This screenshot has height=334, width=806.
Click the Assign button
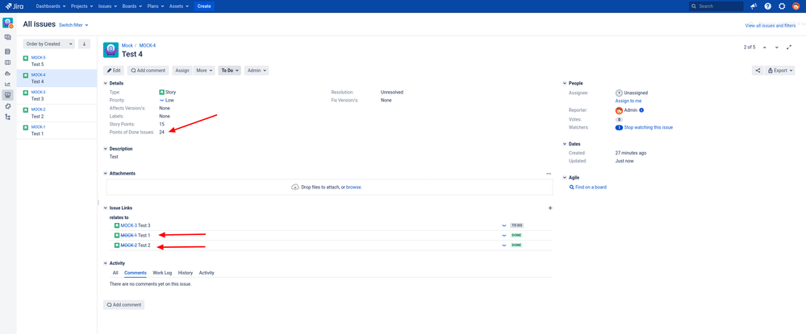pos(182,71)
